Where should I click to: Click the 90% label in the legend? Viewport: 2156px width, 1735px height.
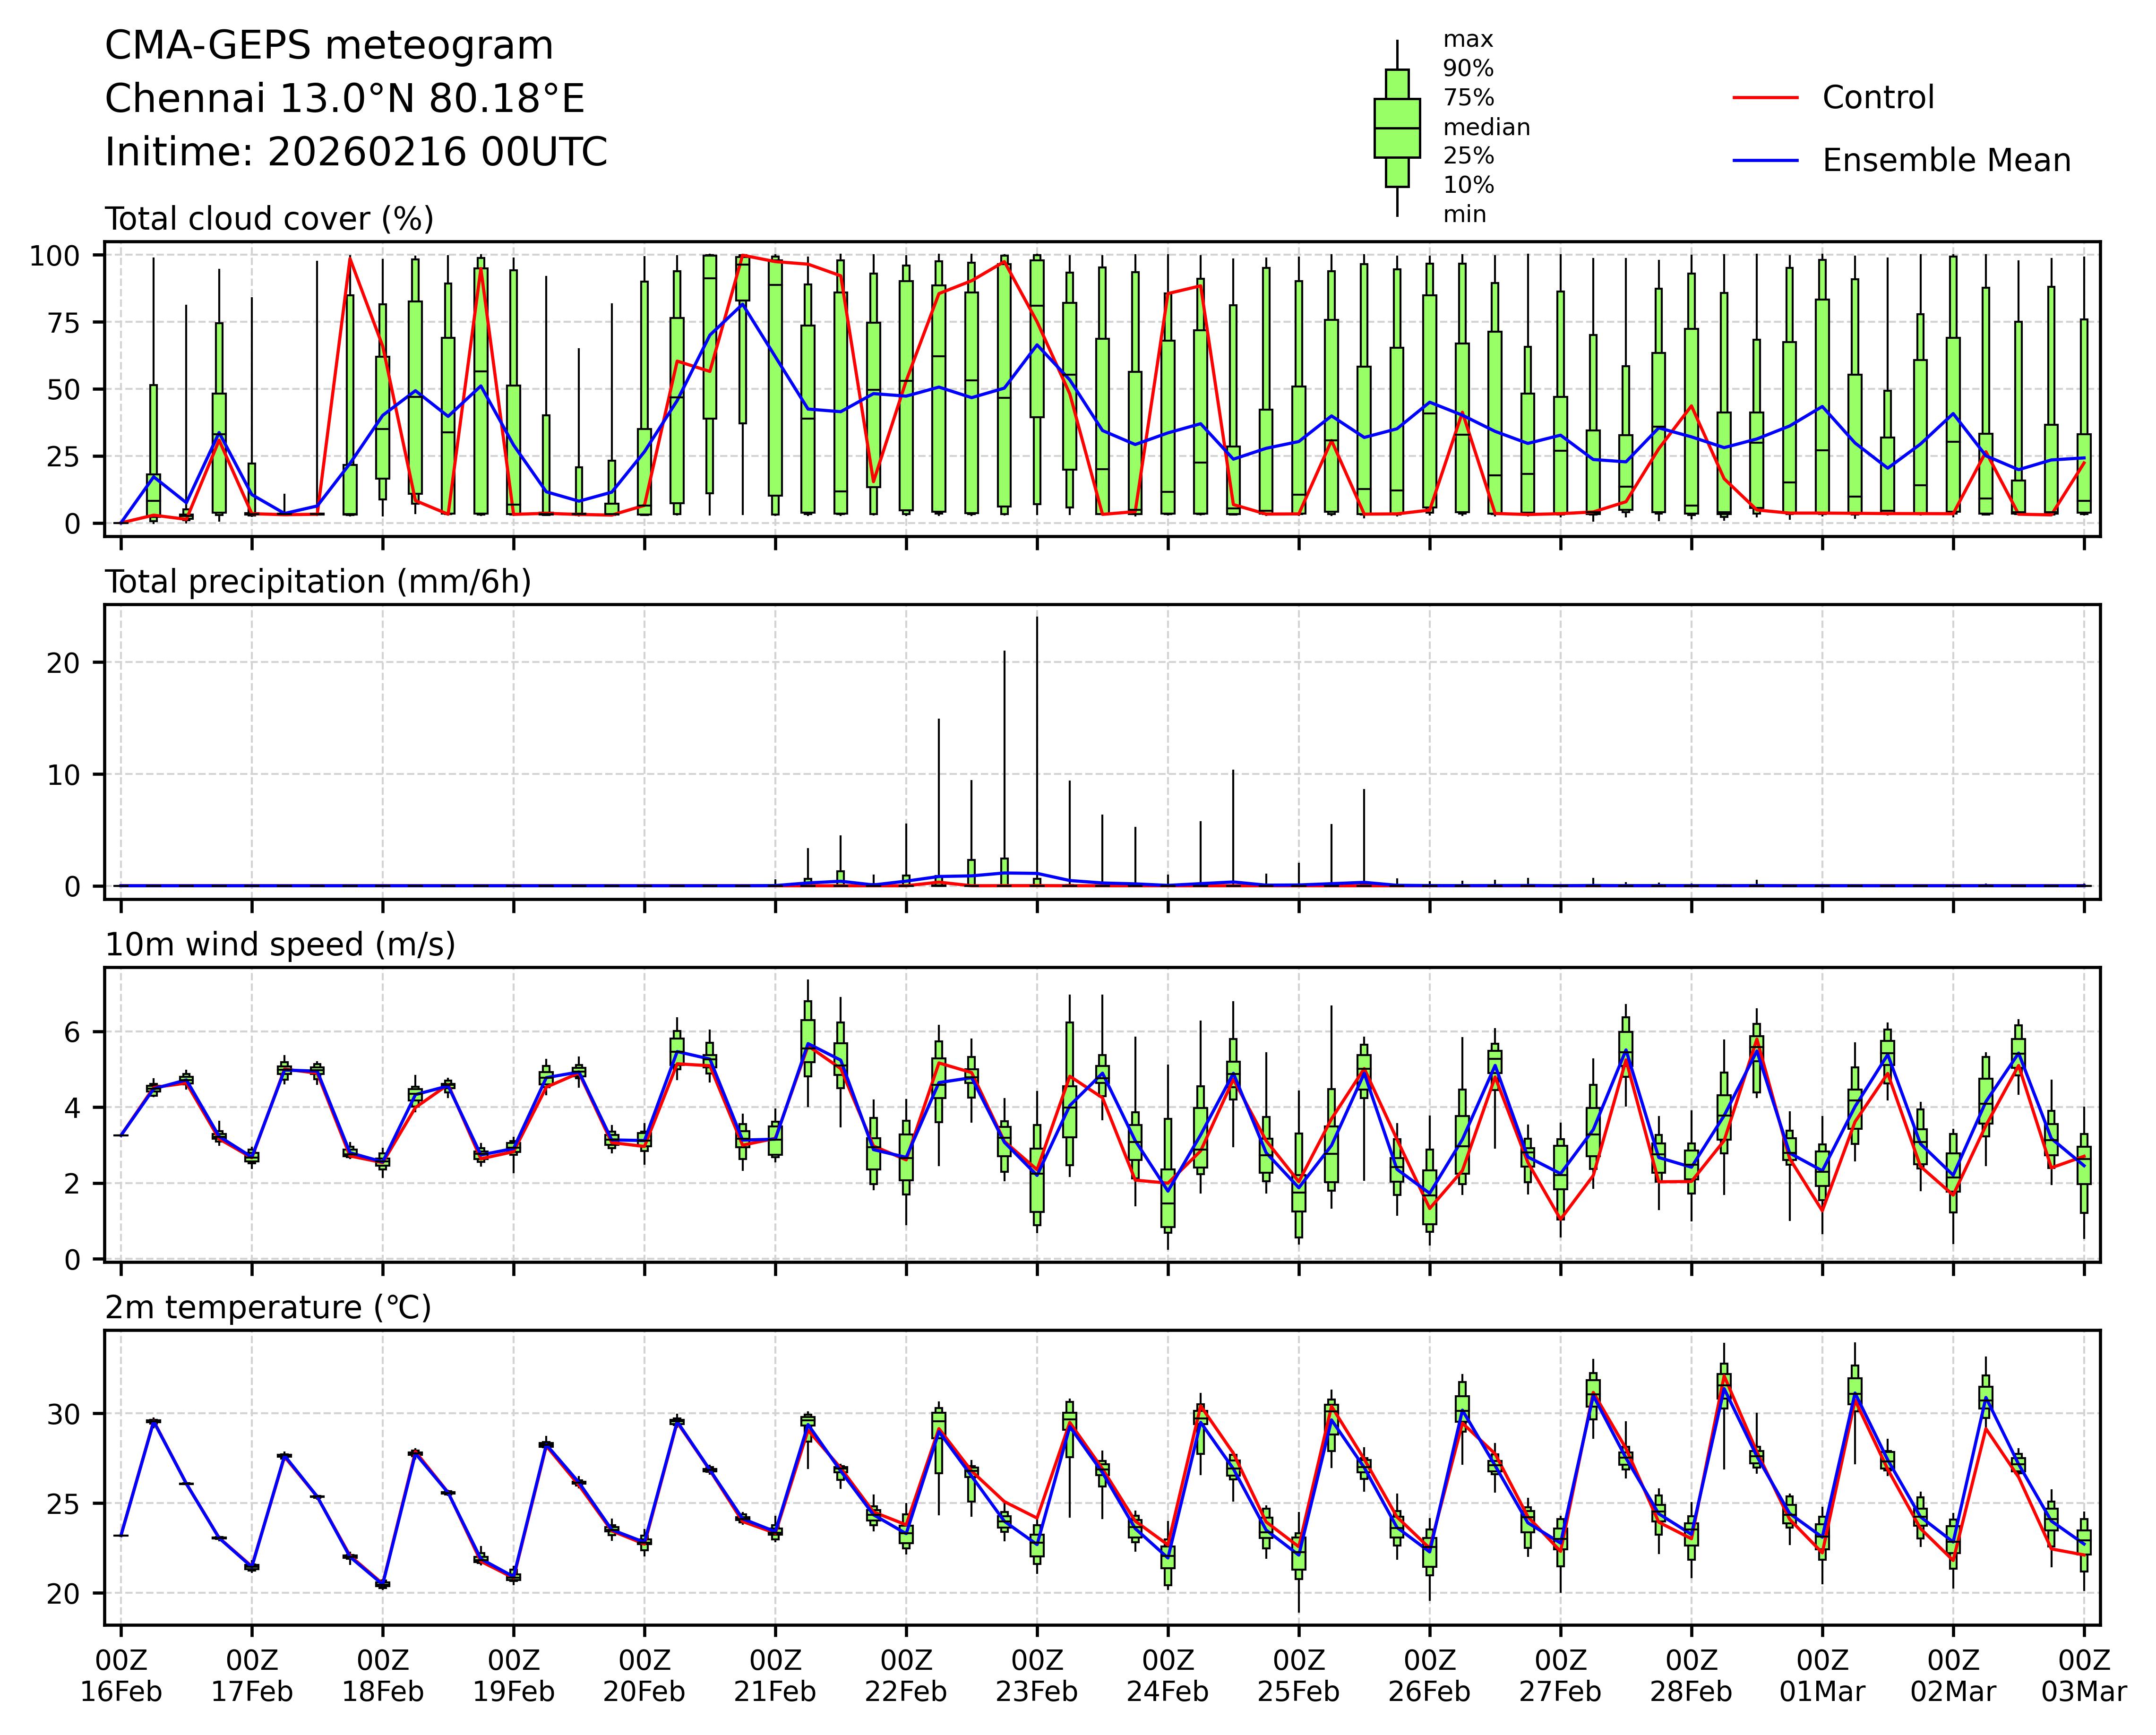point(1468,69)
